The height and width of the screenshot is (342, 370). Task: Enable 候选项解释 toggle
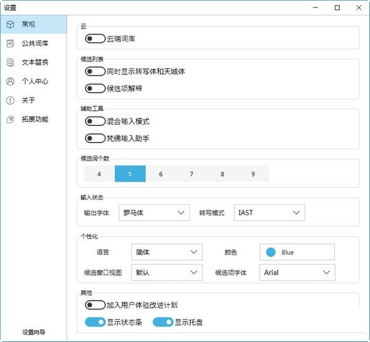point(95,88)
